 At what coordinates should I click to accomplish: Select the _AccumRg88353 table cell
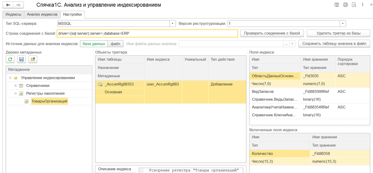coord(120,84)
